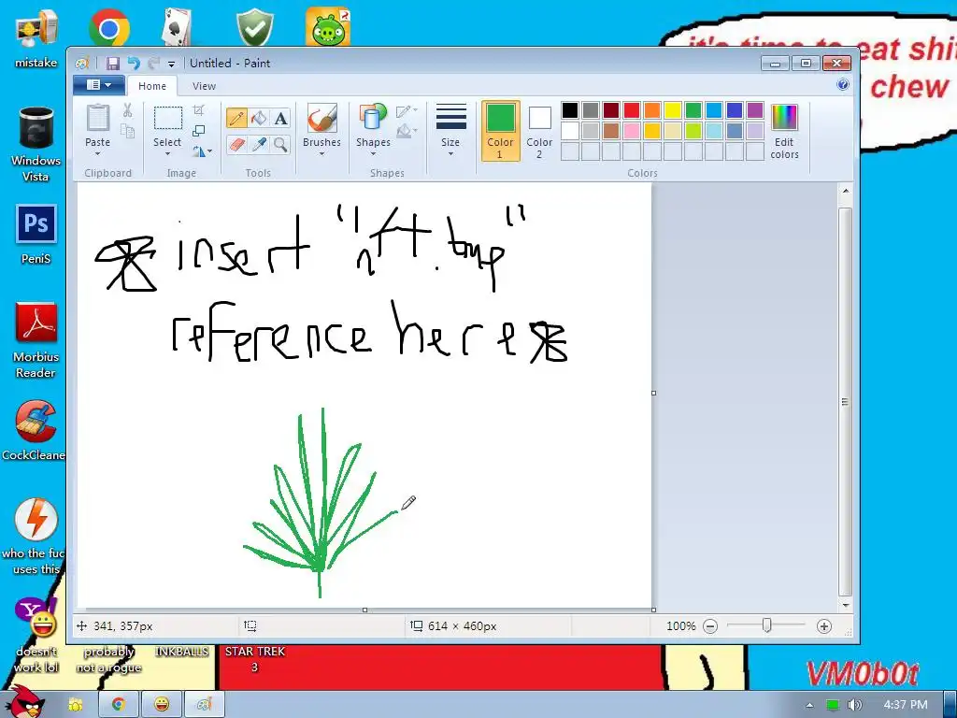957x718 pixels.
Task: Click the Undo arrow in title bar
Action: (134, 63)
